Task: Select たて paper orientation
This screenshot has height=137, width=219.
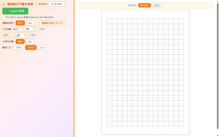Action: (20, 23)
